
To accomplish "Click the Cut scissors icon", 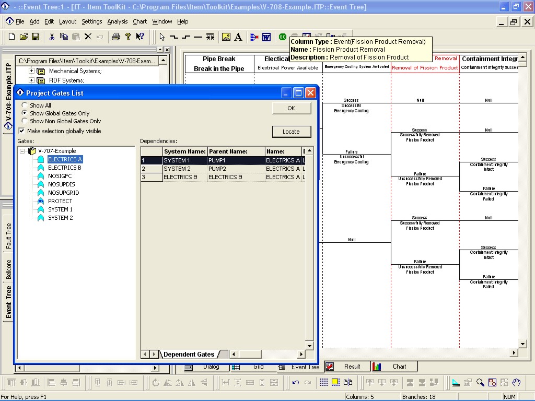I will coord(52,37).
